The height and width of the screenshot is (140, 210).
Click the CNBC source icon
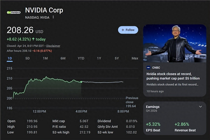coord(148,68)
